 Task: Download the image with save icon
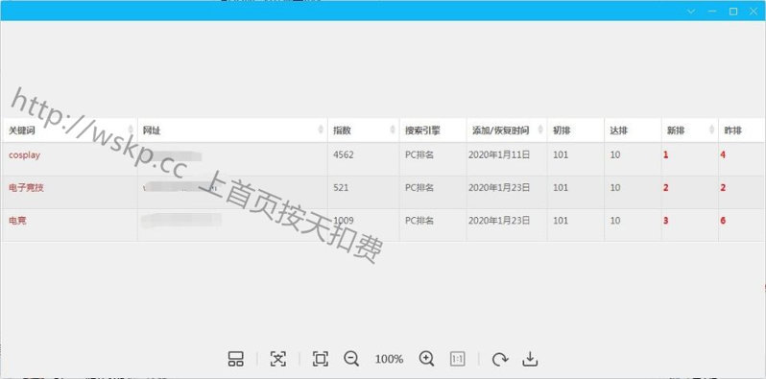click(x=530, y=359)
